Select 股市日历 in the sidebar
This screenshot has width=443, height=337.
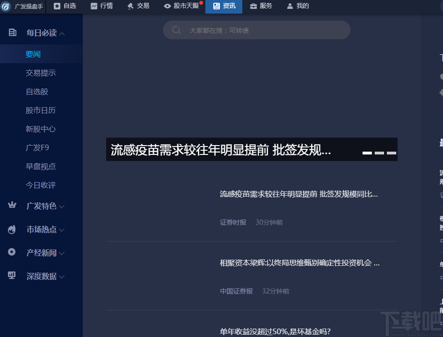40,110
